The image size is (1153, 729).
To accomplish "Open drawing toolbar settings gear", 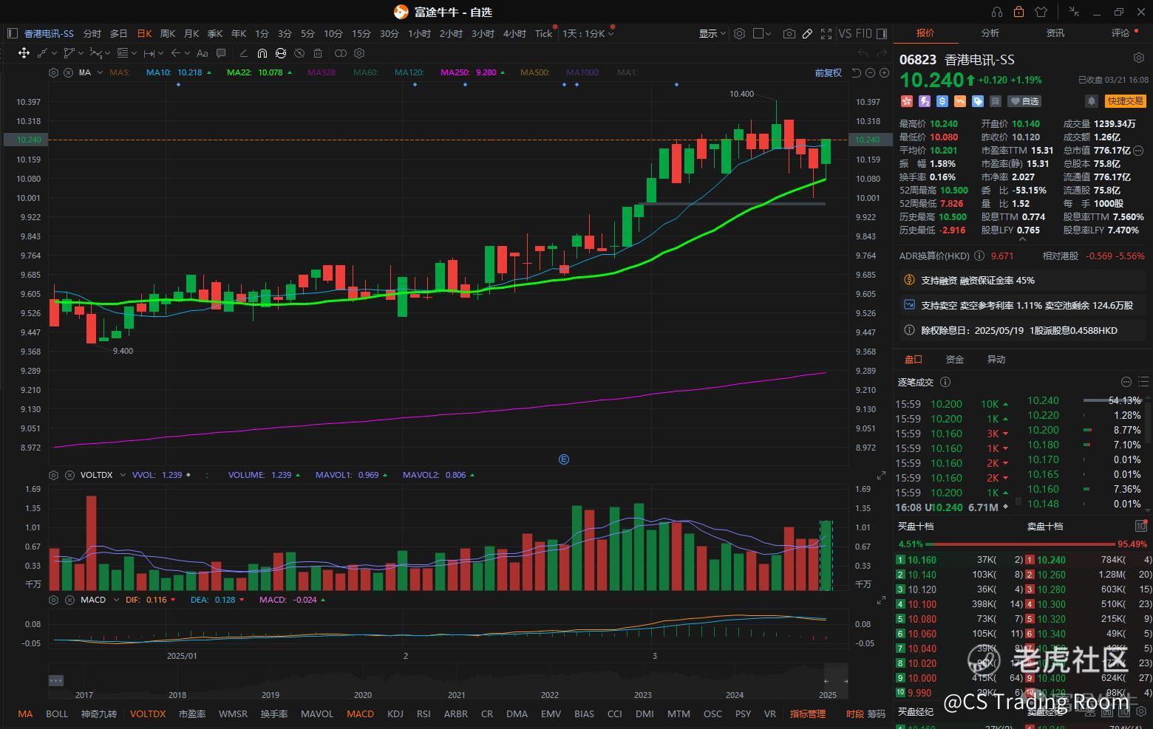I will pos(359,53).
